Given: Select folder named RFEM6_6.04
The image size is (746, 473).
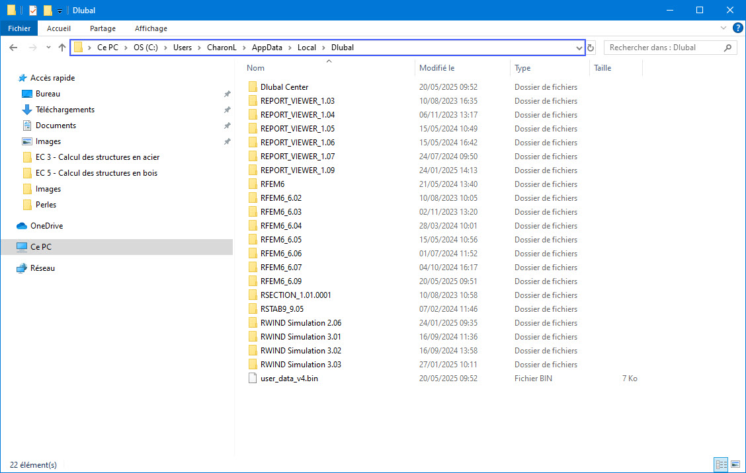Looking at the screenshot, I should [x=280, y=226].
